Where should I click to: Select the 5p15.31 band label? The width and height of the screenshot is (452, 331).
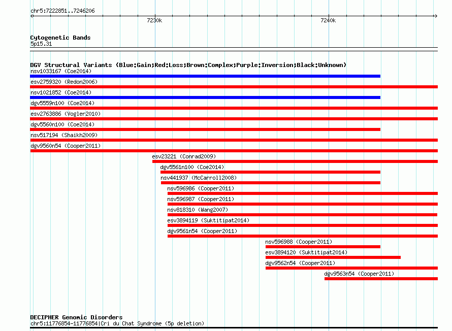pos(41,44)
